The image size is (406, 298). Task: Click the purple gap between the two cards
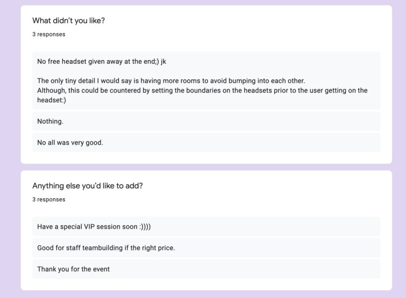point(206,167)
